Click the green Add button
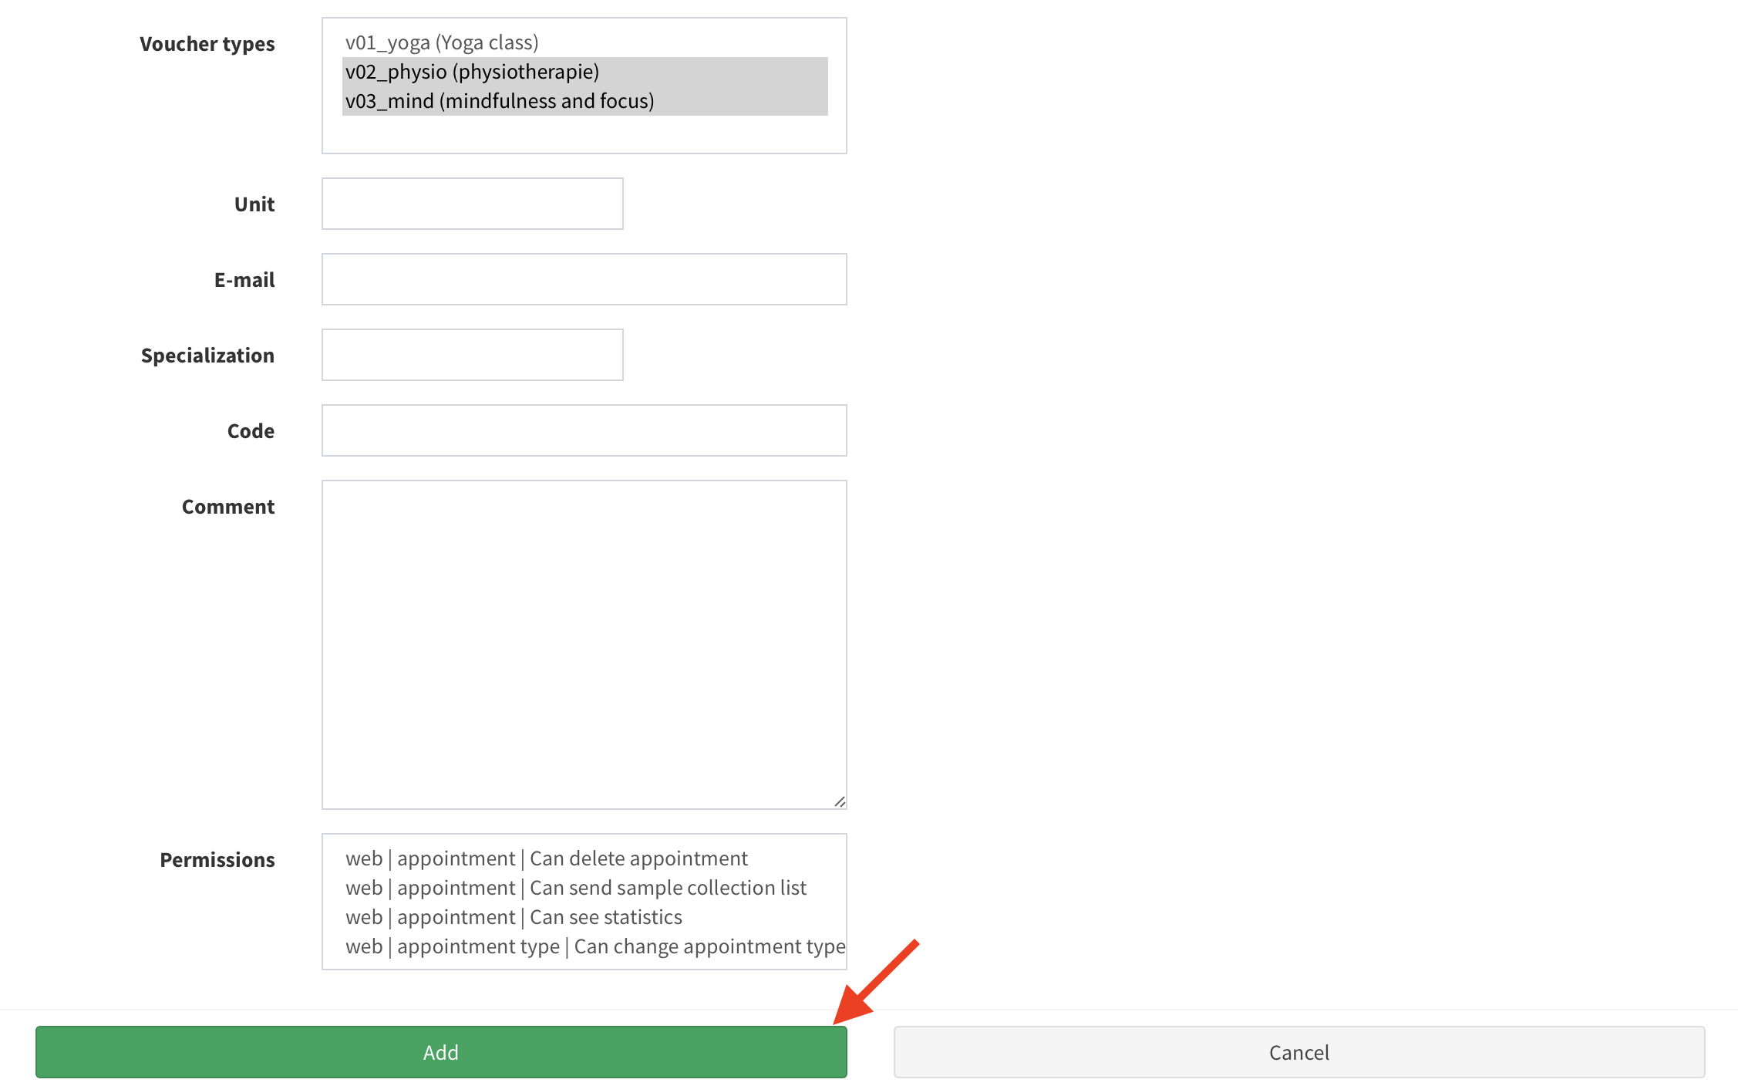Screen dimensions: 1738x1086 coord(440,1051)
